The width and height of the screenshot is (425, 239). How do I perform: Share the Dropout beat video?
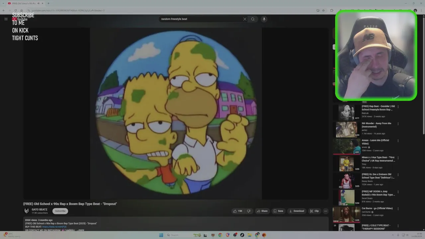[x=262, y=211]
